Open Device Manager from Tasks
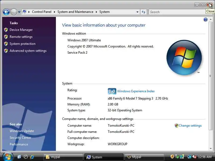 coord(21,30)
